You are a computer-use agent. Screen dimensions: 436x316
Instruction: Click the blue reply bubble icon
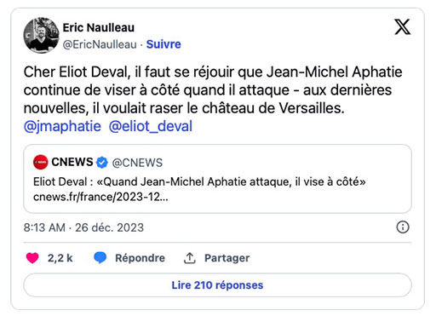[100, 258]
